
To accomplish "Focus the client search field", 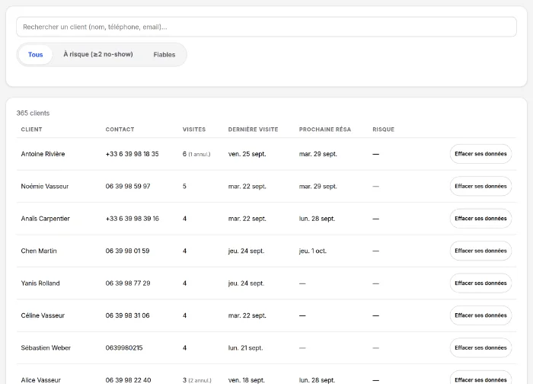I will tap(266, 27).
